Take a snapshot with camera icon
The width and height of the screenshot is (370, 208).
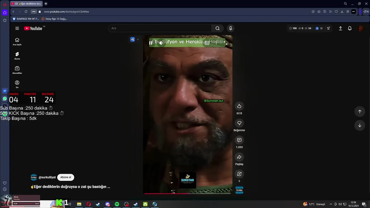319,12
